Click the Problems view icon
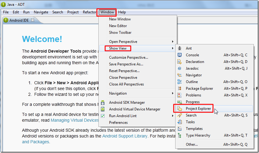The image size is (259, 153). pyautogui.click(x=179, y=95)
